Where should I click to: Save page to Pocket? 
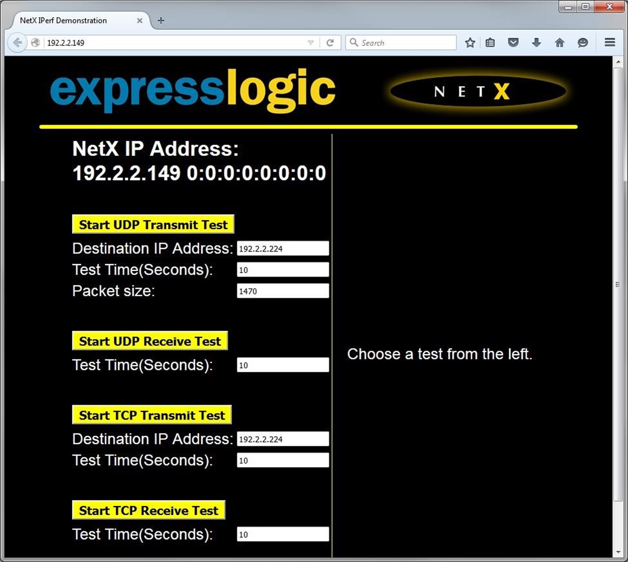(514, 42)
